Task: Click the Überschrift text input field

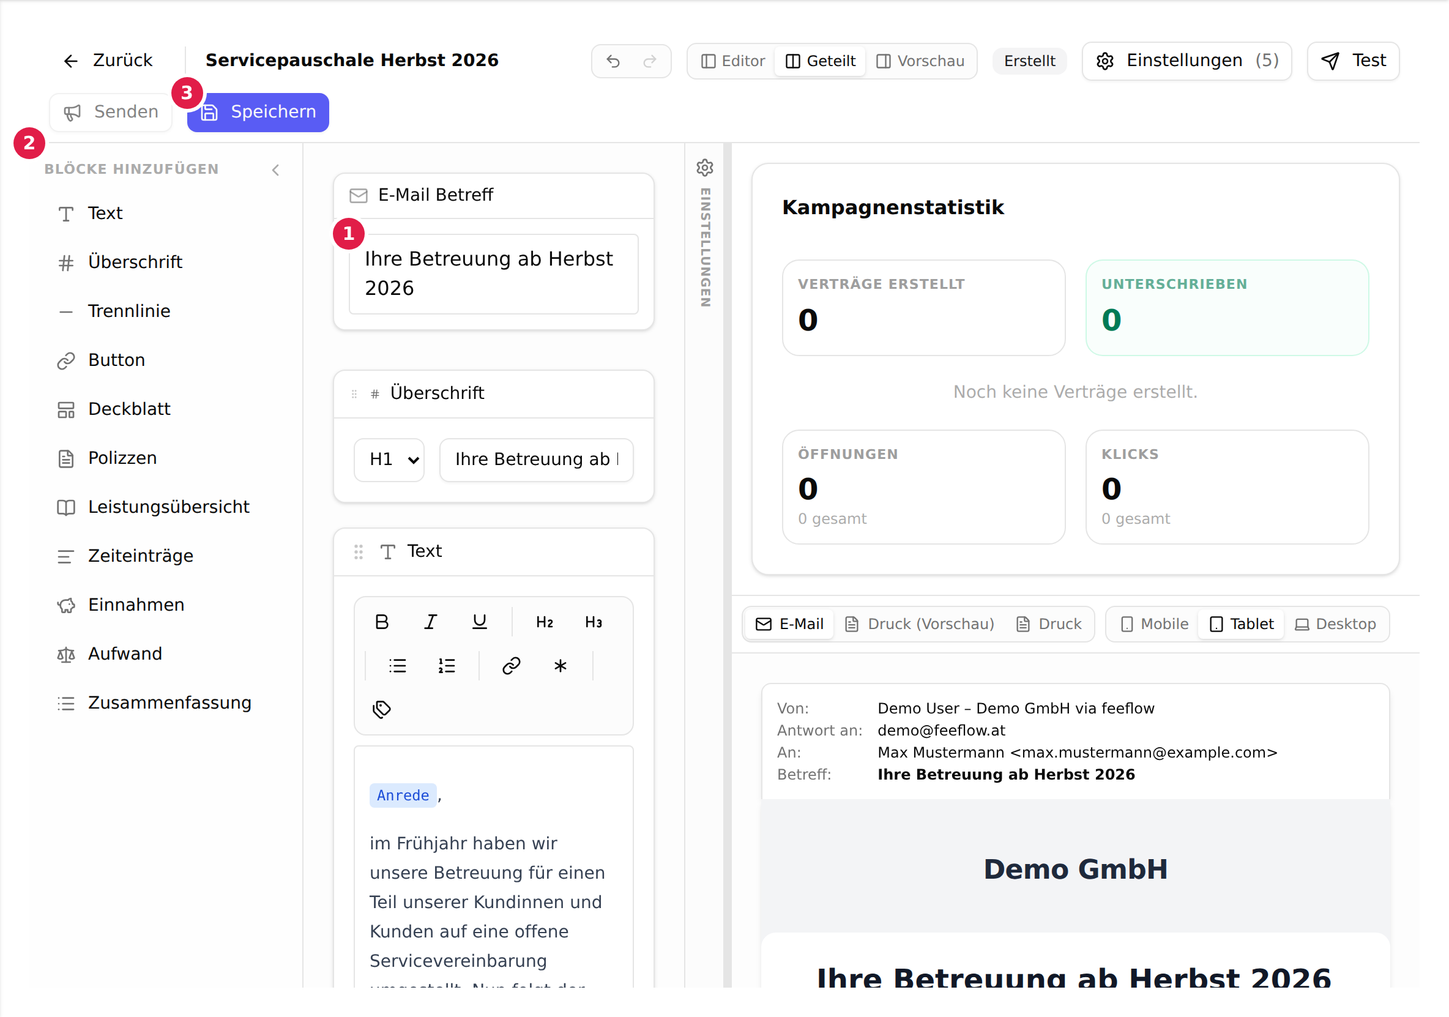Action: pos(536,460)
